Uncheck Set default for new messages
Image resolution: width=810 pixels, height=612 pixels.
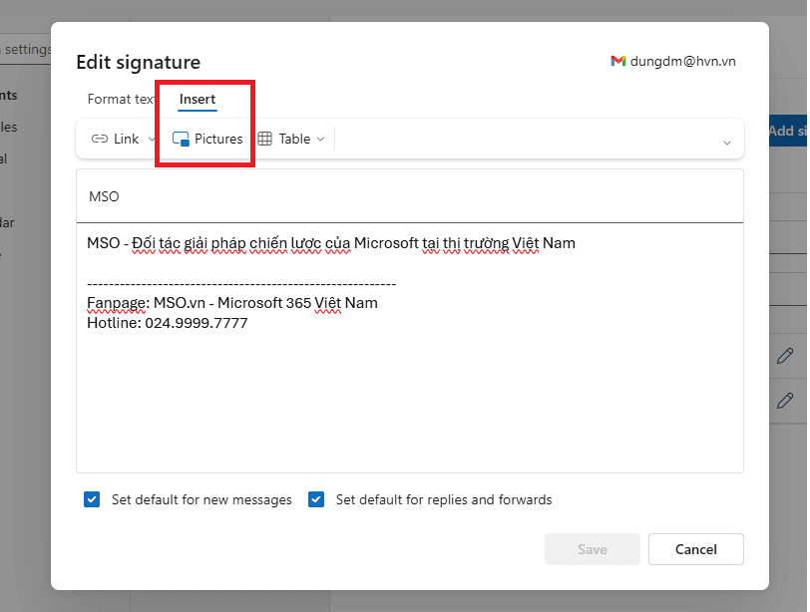[x=92, y=499]
